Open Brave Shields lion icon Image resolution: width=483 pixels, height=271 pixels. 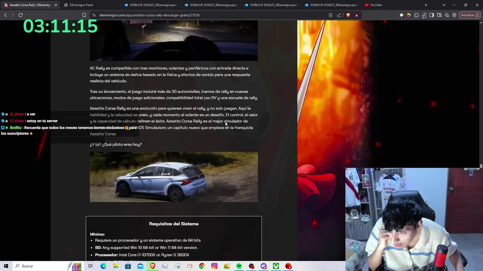click(x=348, y=15)
